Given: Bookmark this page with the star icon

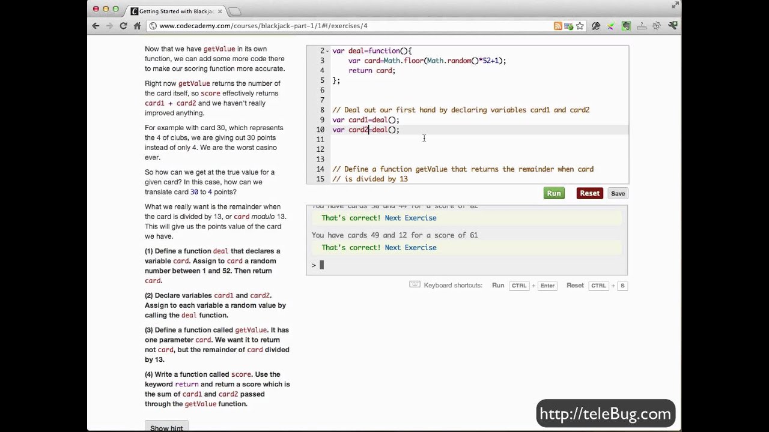Looking at the screenshot, I should (580, 26).
